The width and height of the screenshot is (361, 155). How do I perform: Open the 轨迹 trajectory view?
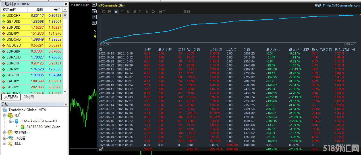point(187,12)
